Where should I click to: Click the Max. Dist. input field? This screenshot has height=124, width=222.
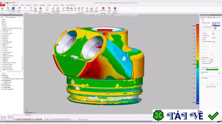[210, 59]
